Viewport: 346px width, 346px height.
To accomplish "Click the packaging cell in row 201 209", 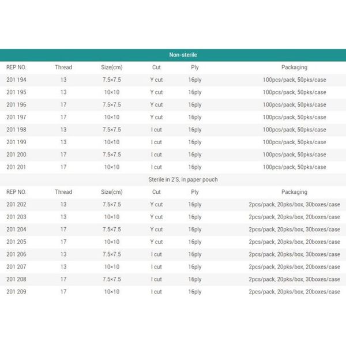I will pyautogui.click(x=294, y=292).
